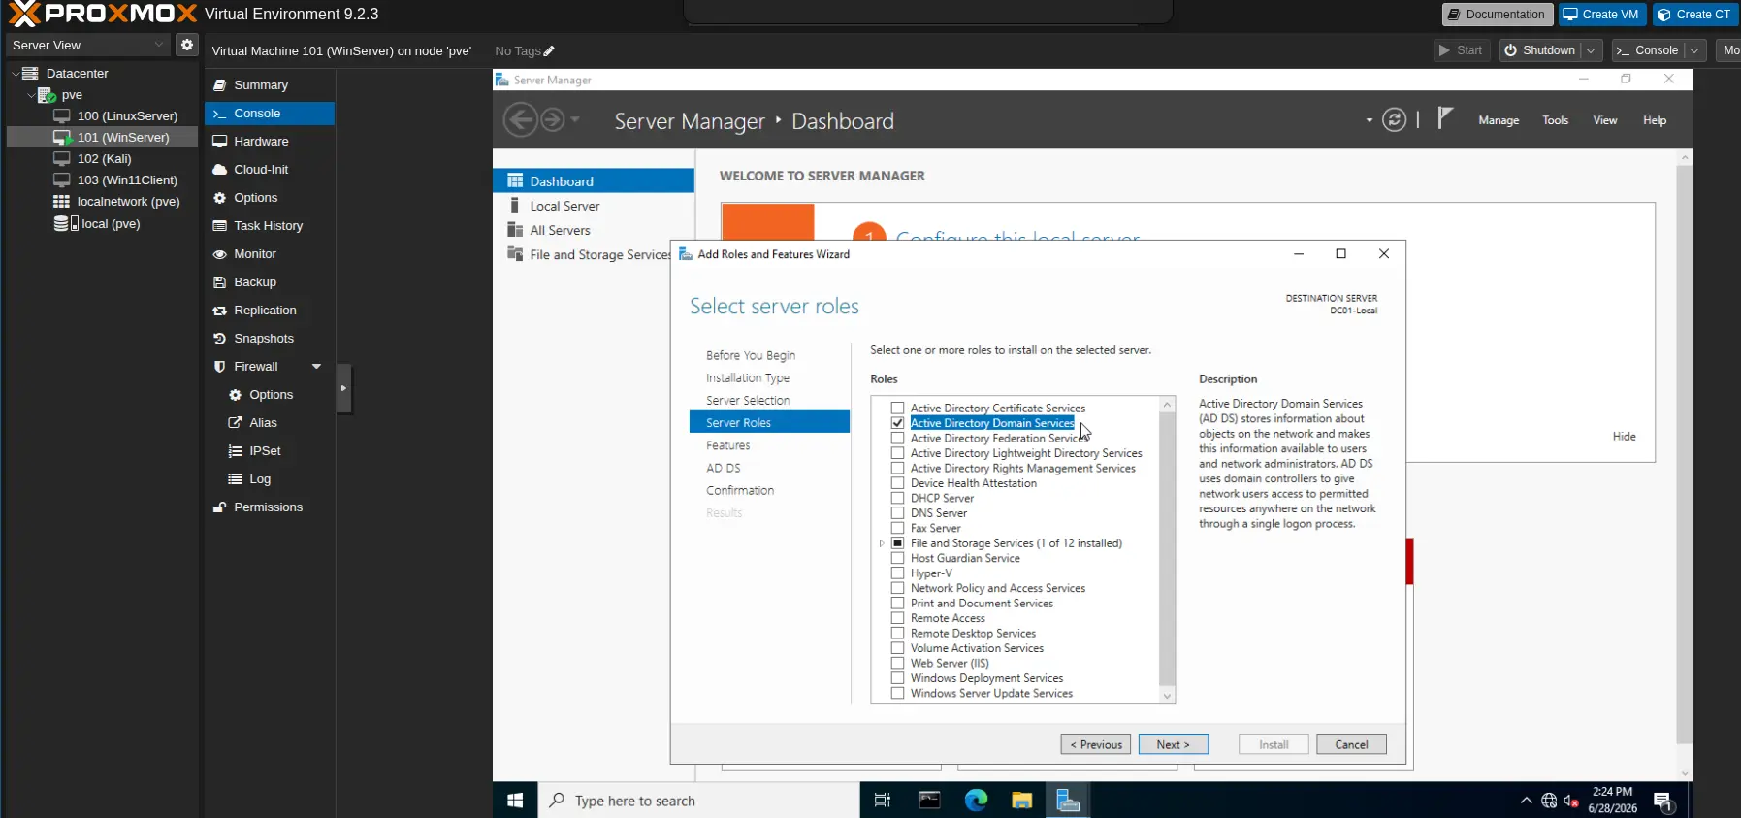
Task: Tick the Remote Access checkbox
Action: [898, 618]
